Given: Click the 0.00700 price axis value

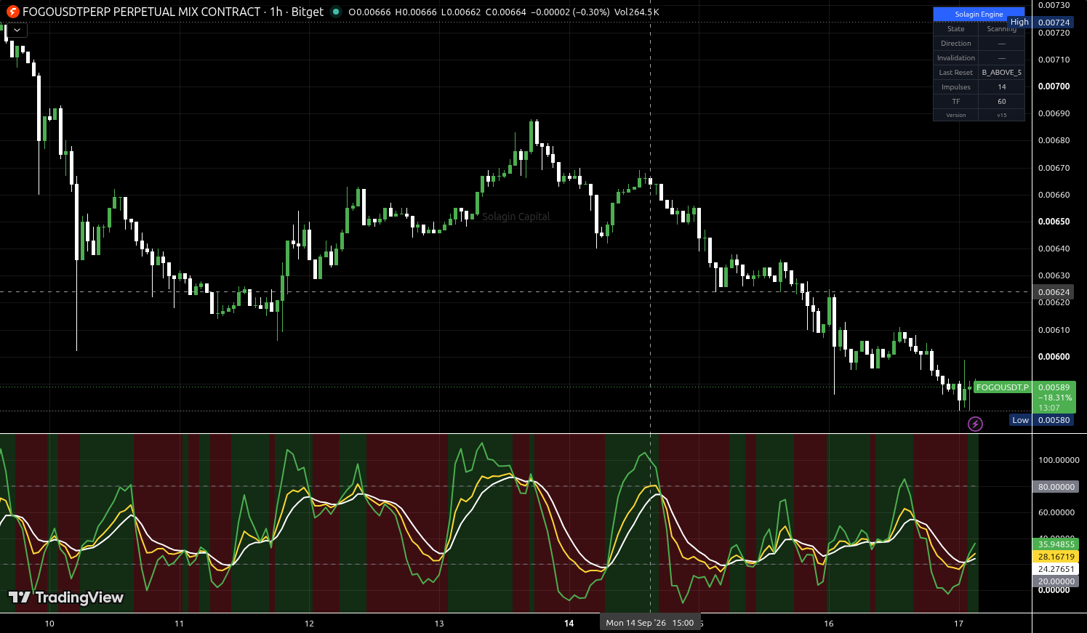Looking at the screenshot, I should 1054,86.
